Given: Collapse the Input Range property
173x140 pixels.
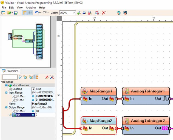Looking at the screenshot, I should pos(6,93).
